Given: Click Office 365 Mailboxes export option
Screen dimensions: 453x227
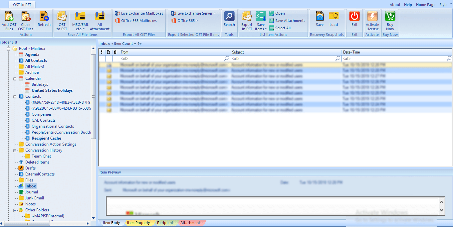Looking at the screenshot, I should coord(136,21).
